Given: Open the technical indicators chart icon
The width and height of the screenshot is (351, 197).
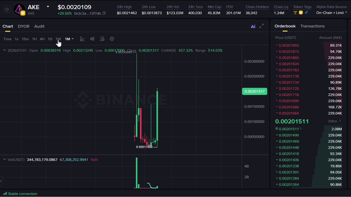Looking at the screenshot, I should (x=82, y=39).
